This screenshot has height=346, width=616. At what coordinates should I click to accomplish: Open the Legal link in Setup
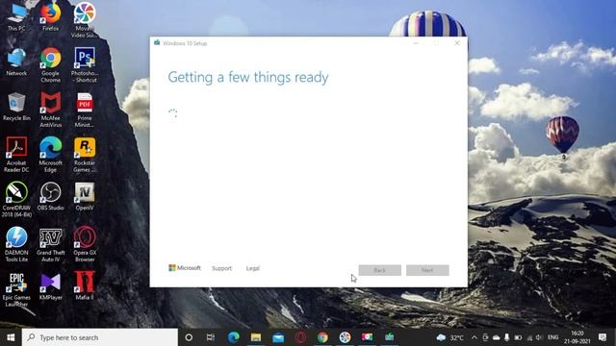252,268
